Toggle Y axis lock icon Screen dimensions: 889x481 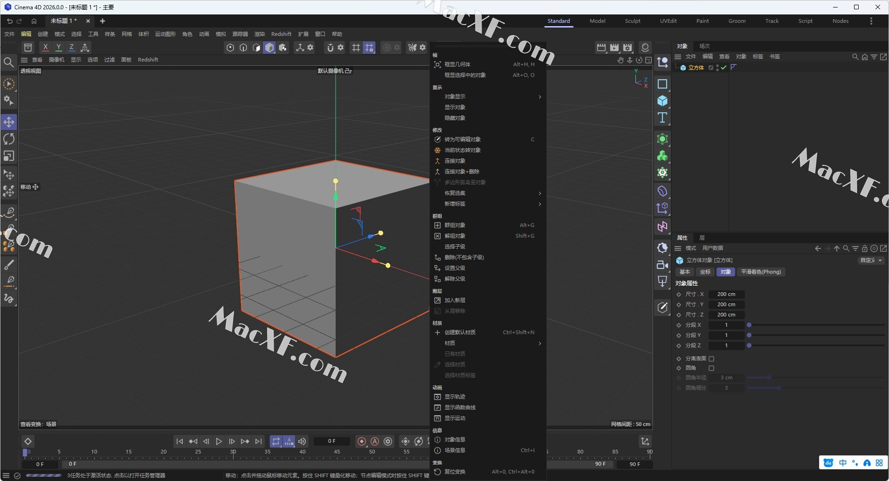coord(58,48)
